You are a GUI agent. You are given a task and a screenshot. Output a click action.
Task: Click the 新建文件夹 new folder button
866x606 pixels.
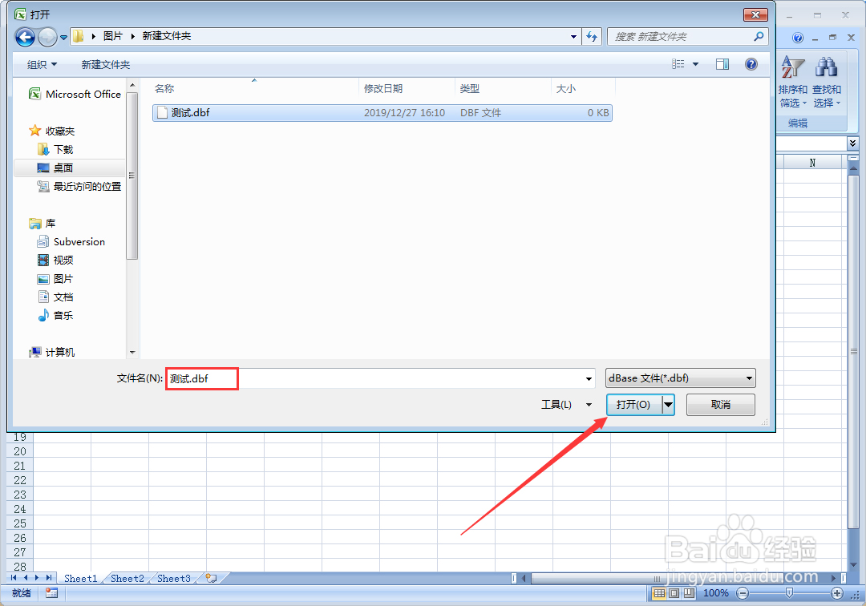click(x=106, y=63)
